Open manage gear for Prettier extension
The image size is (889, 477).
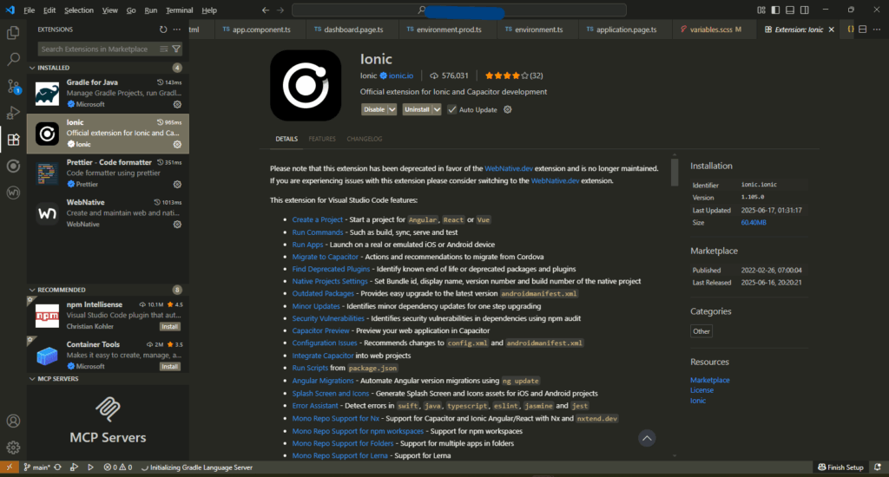tap(177, 184)
